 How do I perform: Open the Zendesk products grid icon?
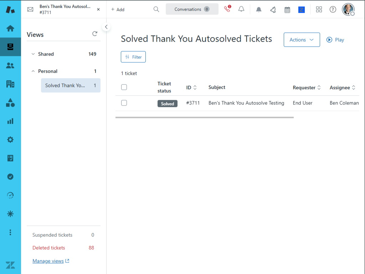pos(319,9)
